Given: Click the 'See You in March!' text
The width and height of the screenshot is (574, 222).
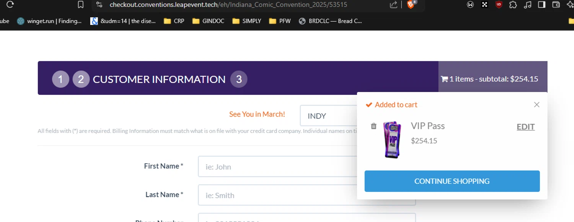Looking at the screenshot, I should pyautogui.click(x=257, y=114).
